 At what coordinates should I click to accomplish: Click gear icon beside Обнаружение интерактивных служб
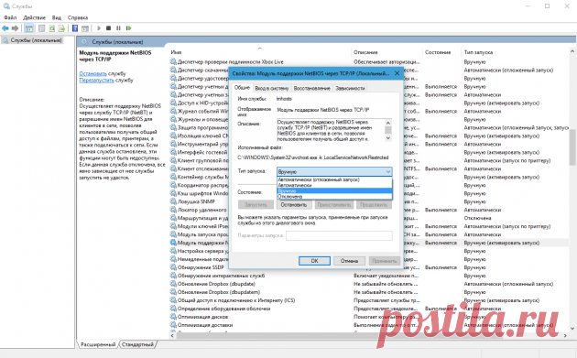173,276
